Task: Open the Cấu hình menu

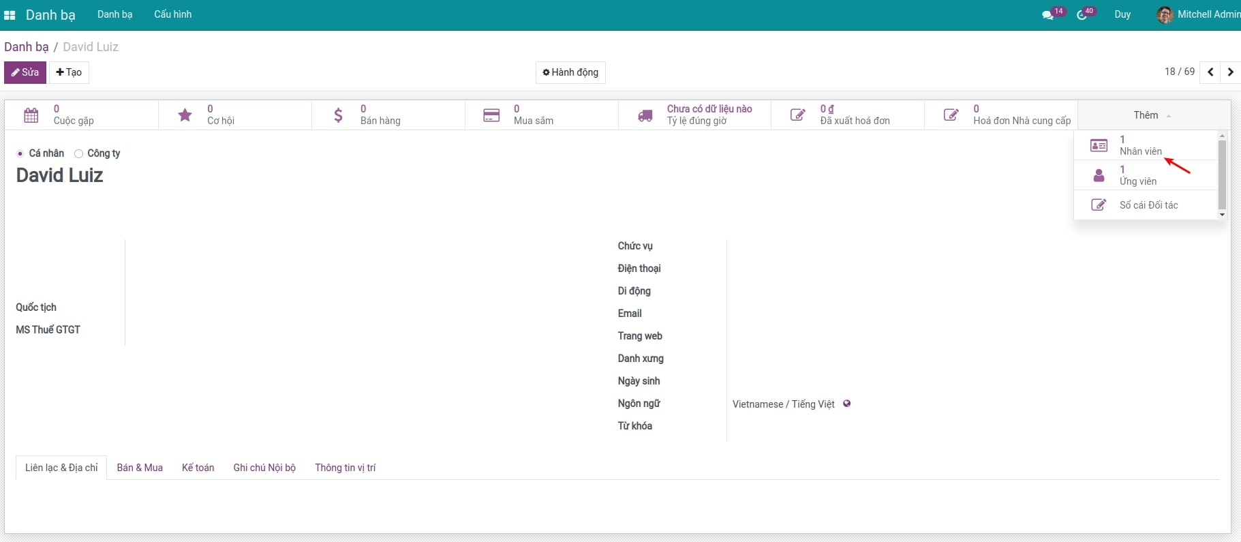Action: pos(172,14)
